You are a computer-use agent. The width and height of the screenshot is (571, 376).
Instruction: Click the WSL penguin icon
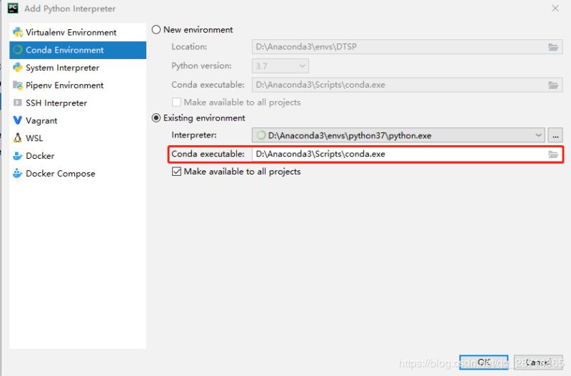click(18, 138)
